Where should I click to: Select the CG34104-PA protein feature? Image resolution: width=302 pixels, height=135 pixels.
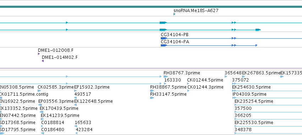tap(209, 45)
